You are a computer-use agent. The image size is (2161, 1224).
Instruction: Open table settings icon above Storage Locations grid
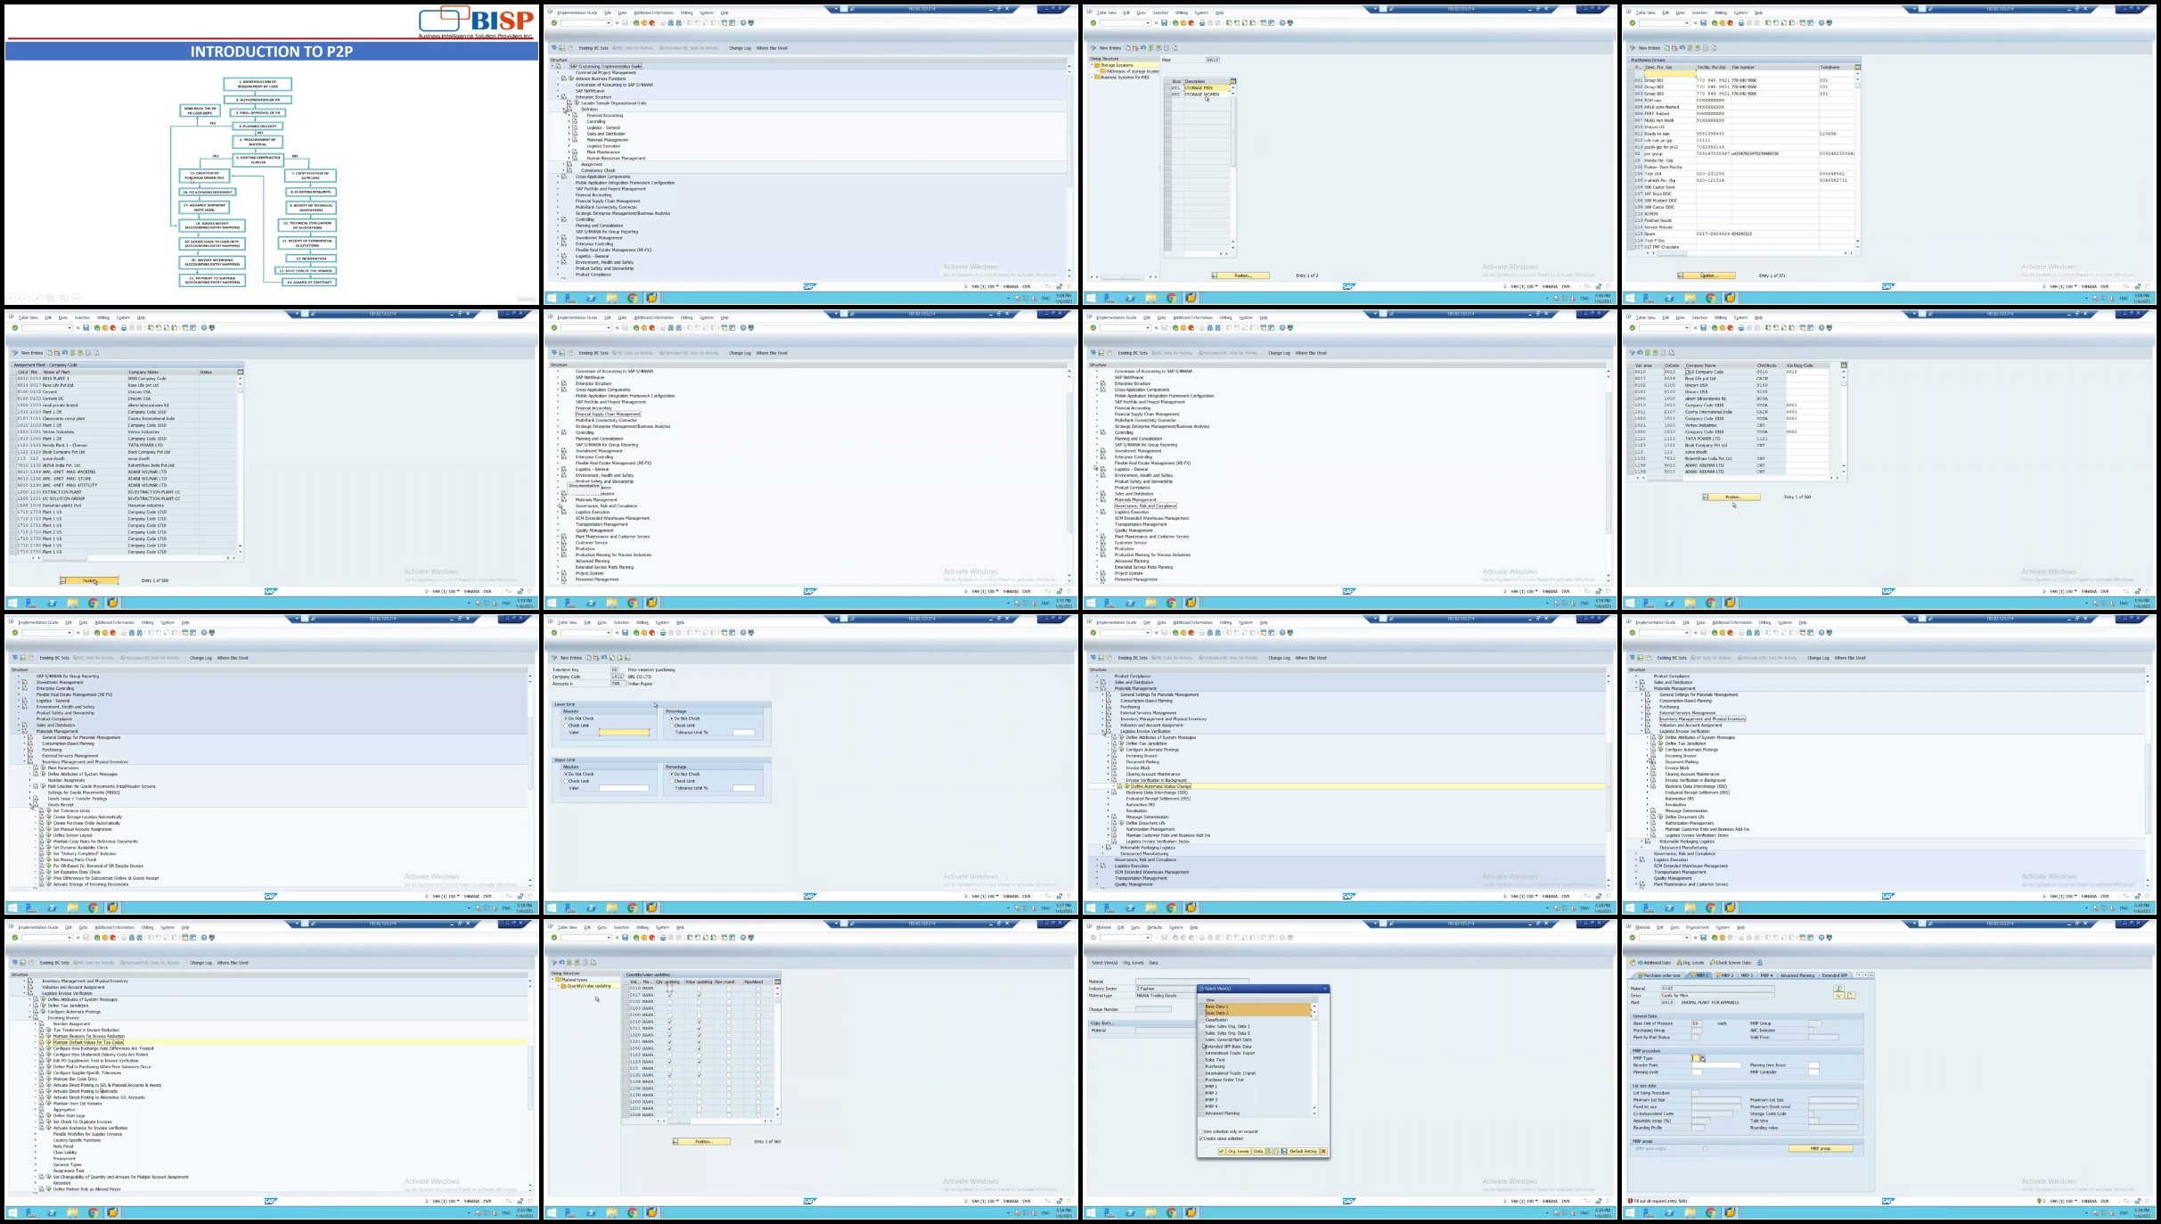[x=1233, y=81]
